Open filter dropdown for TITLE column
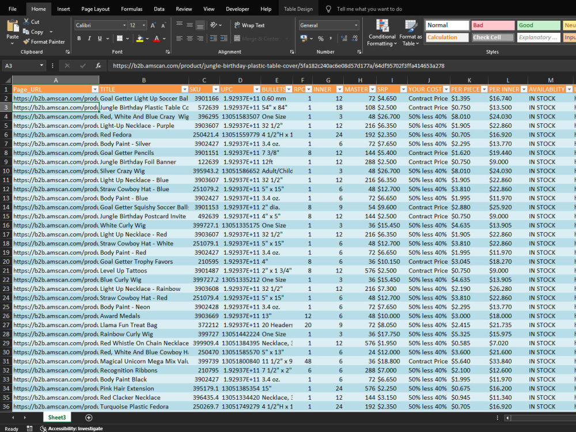Viewport: 576px width, 432px height. pyautogui.click(x=184, y=89)
